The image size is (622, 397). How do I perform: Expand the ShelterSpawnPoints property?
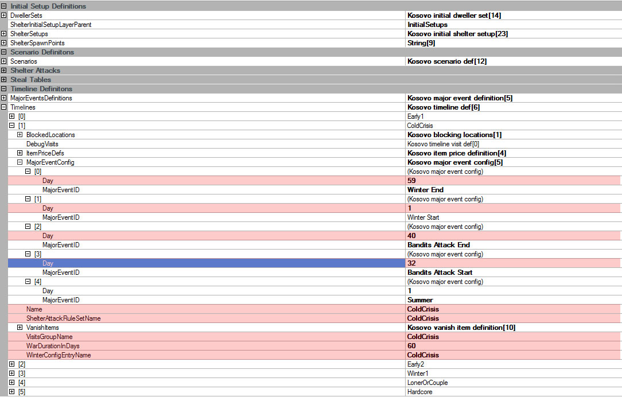pos(3,43)
